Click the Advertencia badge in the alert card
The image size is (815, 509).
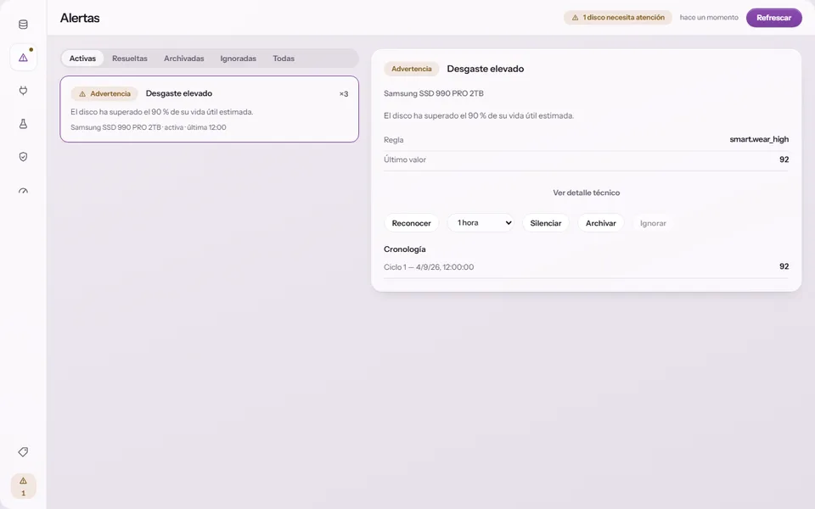[104, 93]
